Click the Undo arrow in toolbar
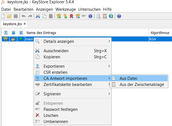This screenshot has width=172, height=126. (24, 16)
